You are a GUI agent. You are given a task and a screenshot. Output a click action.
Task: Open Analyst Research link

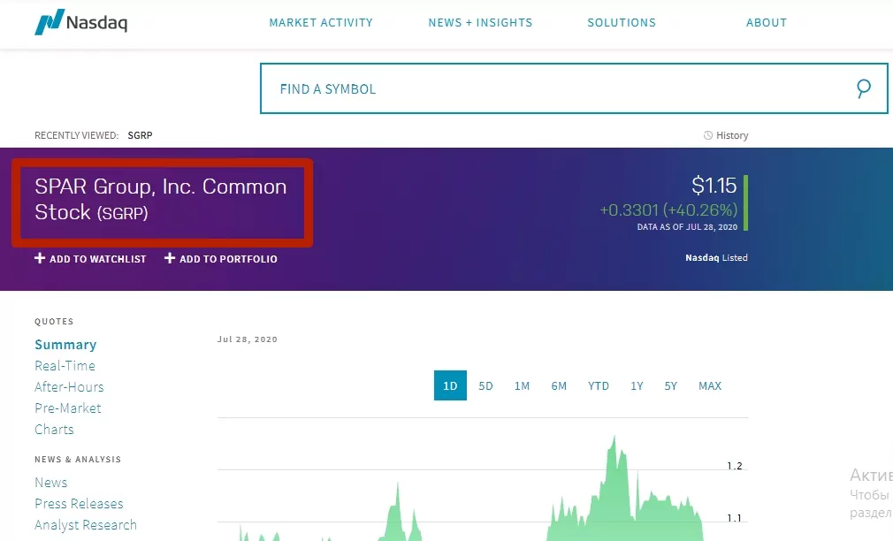(86, 524)
